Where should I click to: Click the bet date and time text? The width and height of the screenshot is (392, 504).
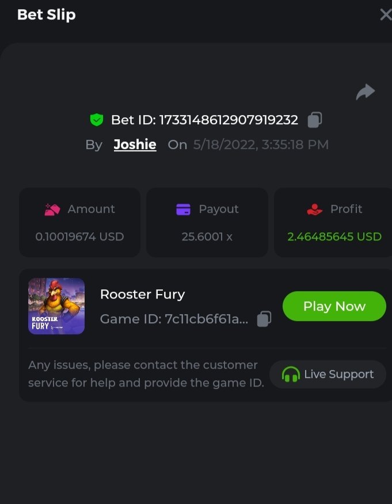tap(261, 144)
